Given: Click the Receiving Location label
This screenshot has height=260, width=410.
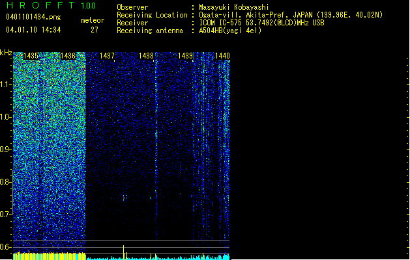Looking at the screenshot, I should click(x=152, y=15).
